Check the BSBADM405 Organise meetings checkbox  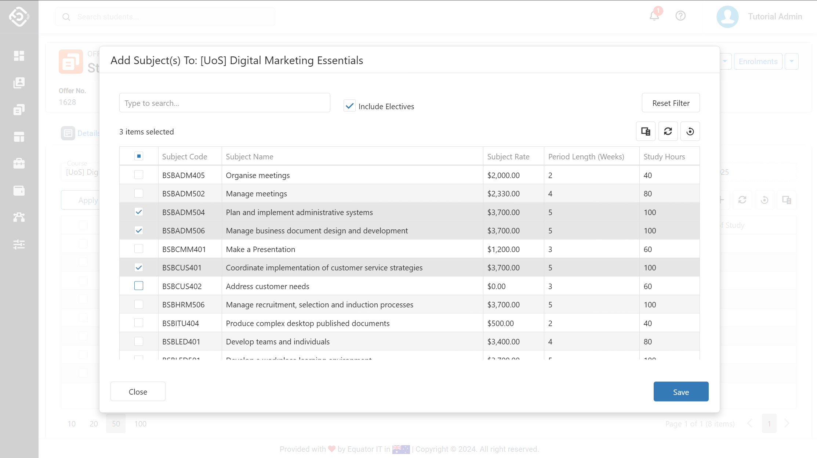[139, 175]
